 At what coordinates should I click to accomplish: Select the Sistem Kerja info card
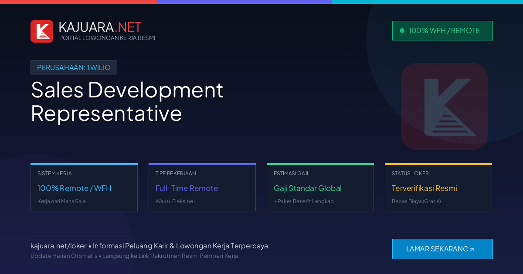click(x=84, y=187)
